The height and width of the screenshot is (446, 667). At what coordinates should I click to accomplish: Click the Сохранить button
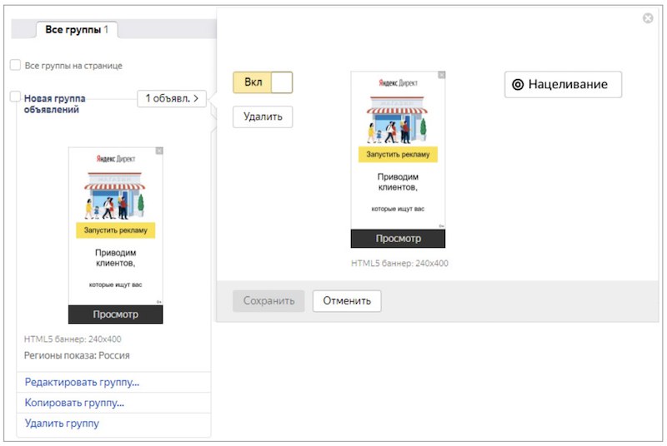coord(268,301)
